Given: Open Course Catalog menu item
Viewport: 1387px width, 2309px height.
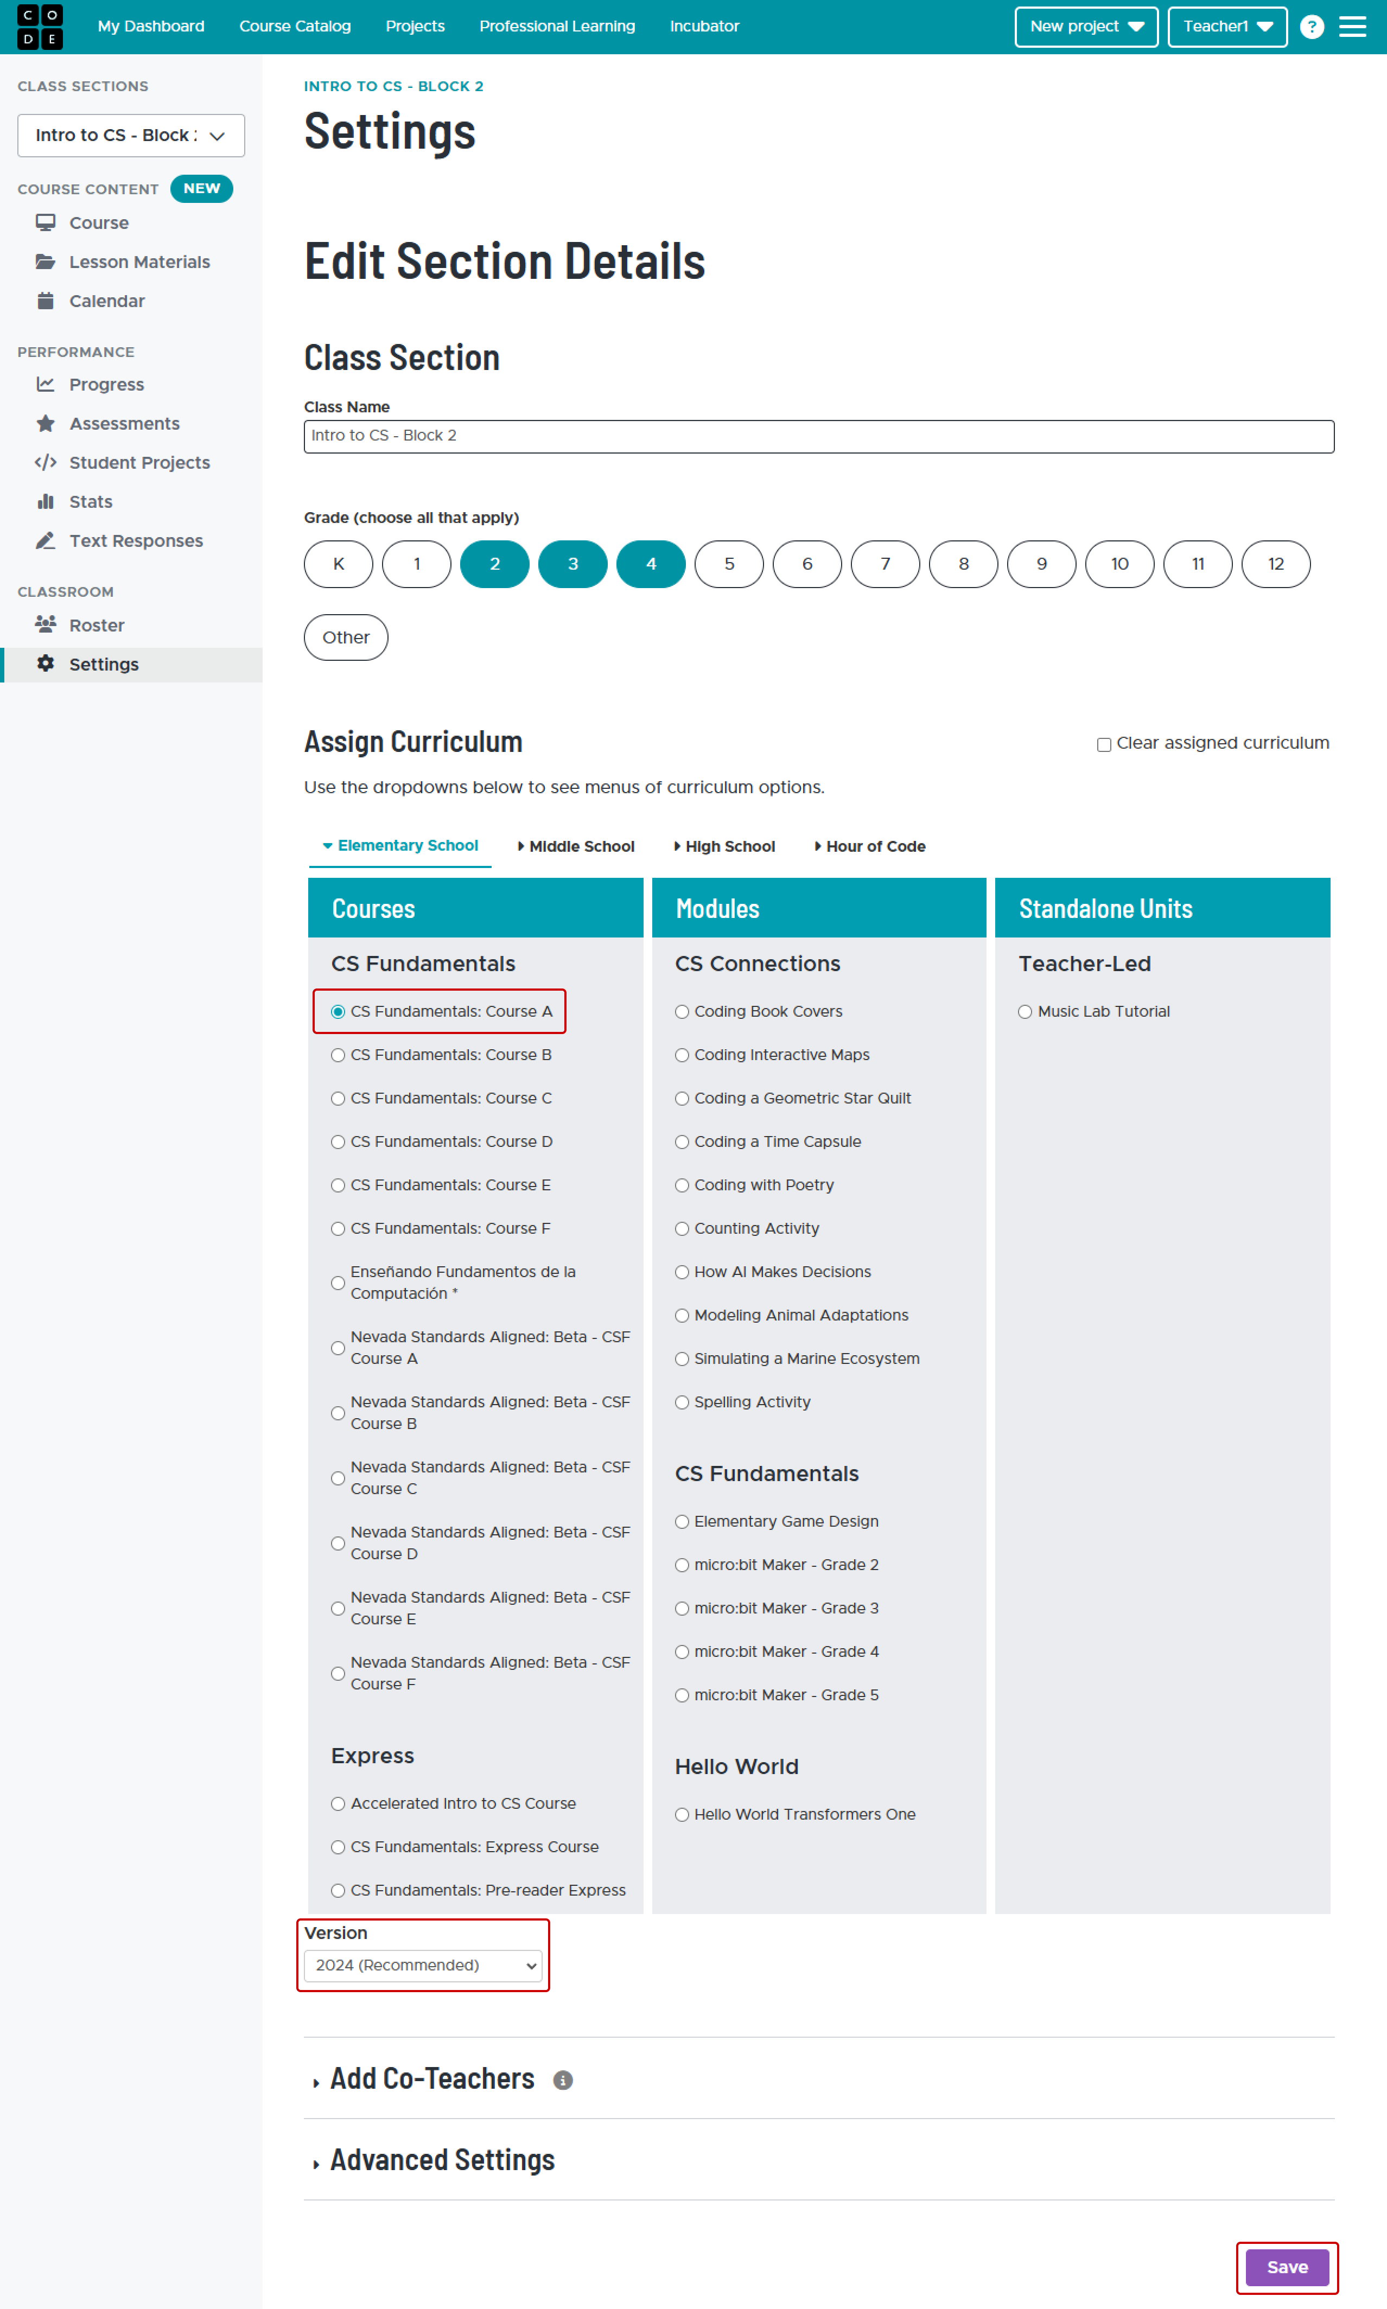Looking at the screenshot, I should [295, 26].
